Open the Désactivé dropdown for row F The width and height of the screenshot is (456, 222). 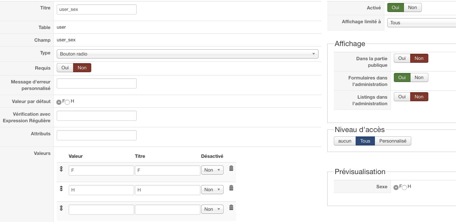pyautogui.click(x=212, y=170)
